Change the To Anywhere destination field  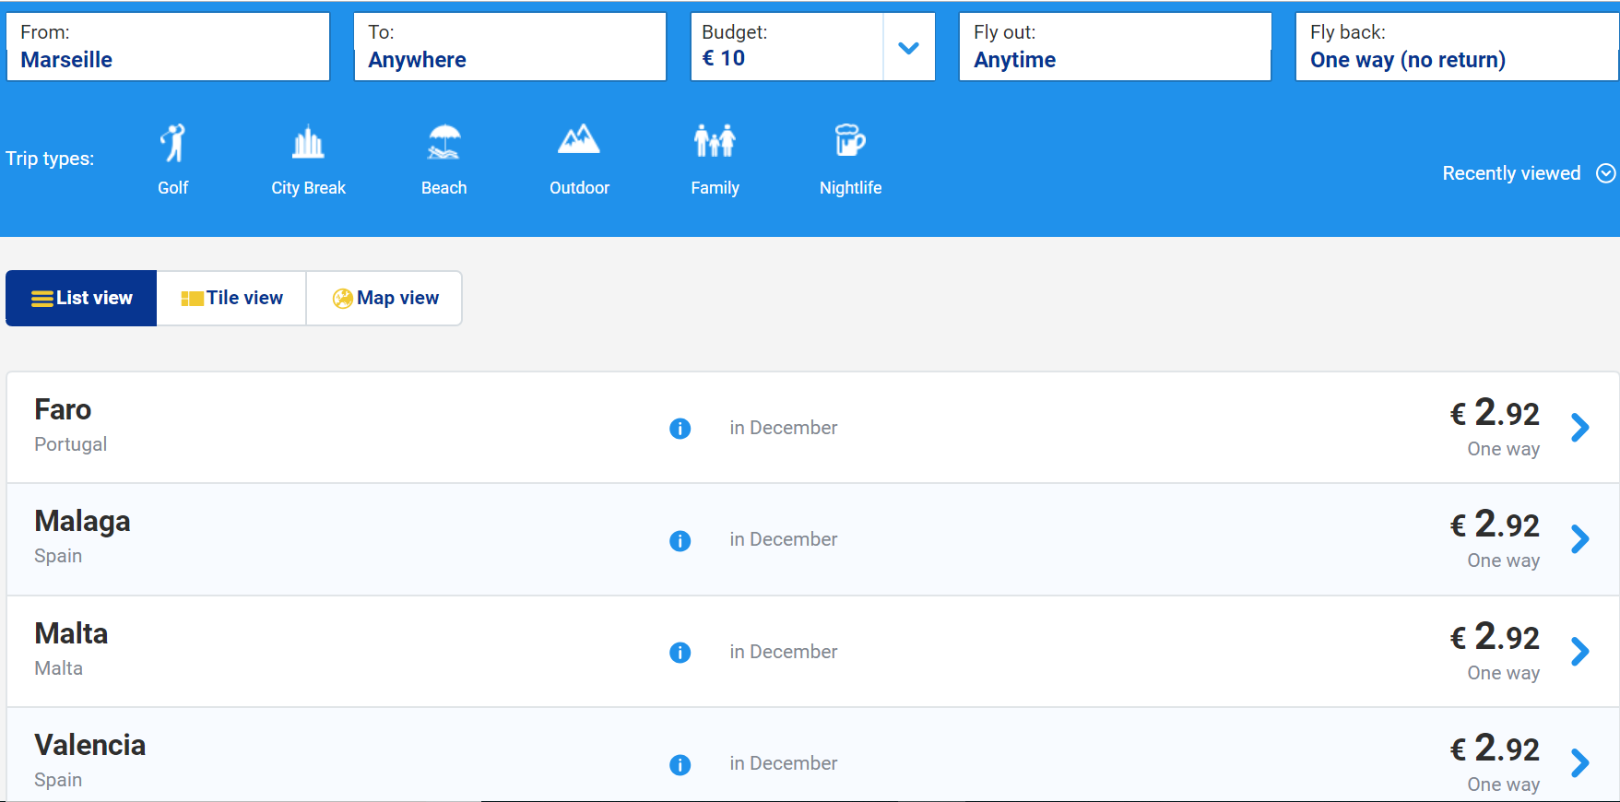[x=509, y=47]
